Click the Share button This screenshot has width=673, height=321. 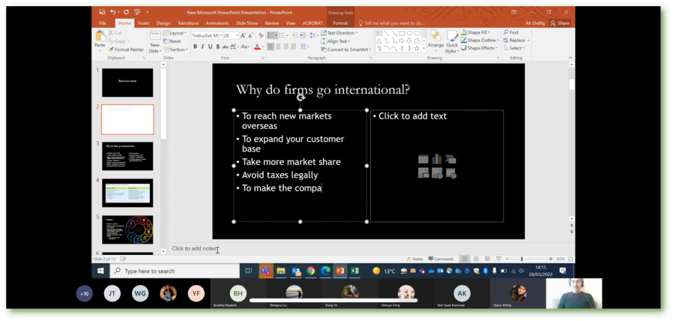(x=560, y=23)
